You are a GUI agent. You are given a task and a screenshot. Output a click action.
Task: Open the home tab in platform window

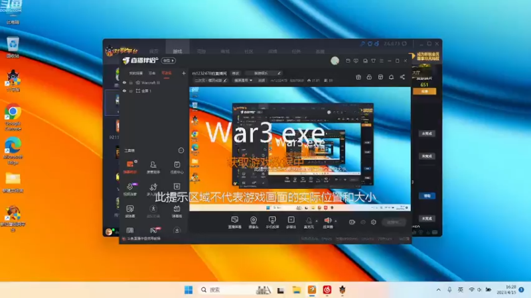coord(154,52)
